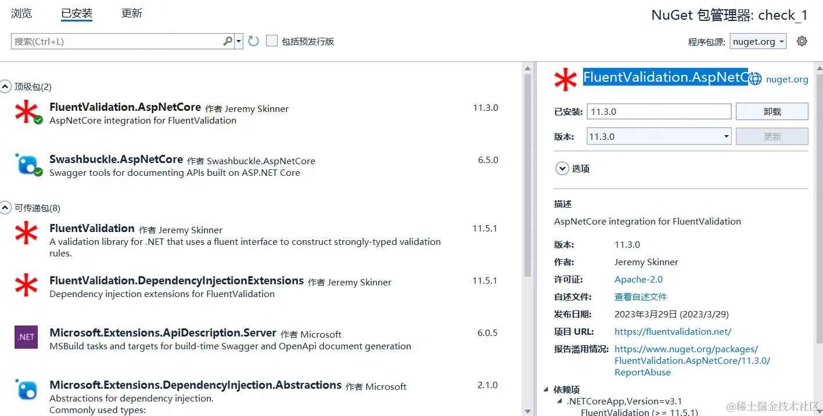Image resolution: width=823 pixels, height=416 pixels.
Task: Click the author Jeremy Skinner in details pane
Action: [646, 262]
